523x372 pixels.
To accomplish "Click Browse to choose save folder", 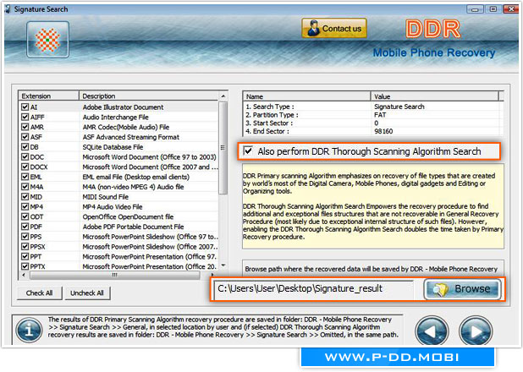I will pos(463,289).
